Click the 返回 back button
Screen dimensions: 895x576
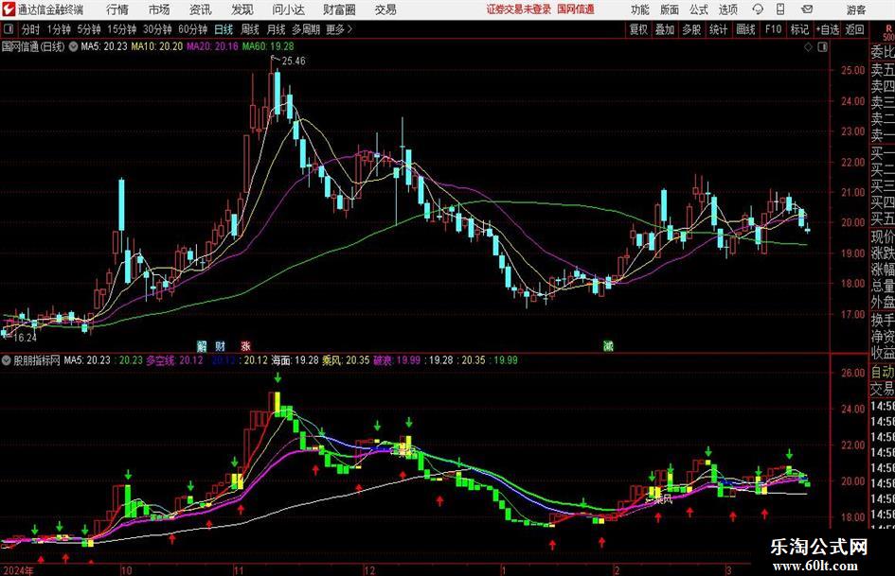click(854, 29)
